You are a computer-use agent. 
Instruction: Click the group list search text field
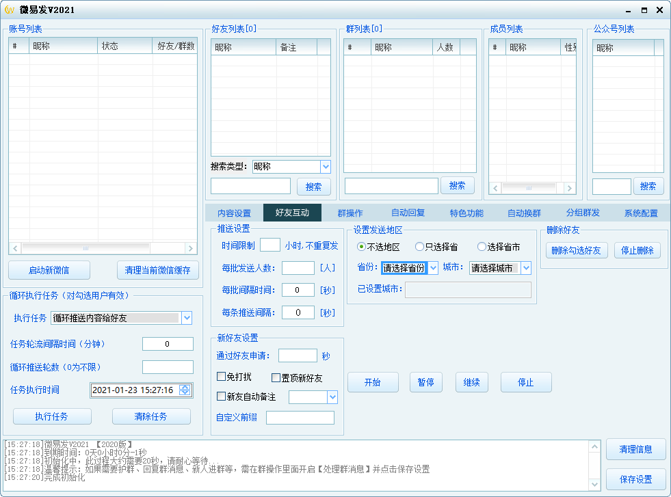pos(391,186)
